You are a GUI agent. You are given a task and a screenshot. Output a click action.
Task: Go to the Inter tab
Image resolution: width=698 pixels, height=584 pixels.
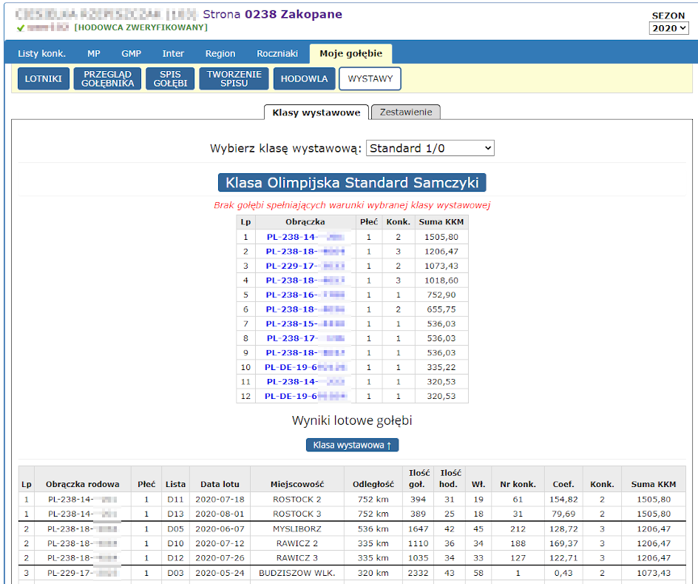(173, 53)
